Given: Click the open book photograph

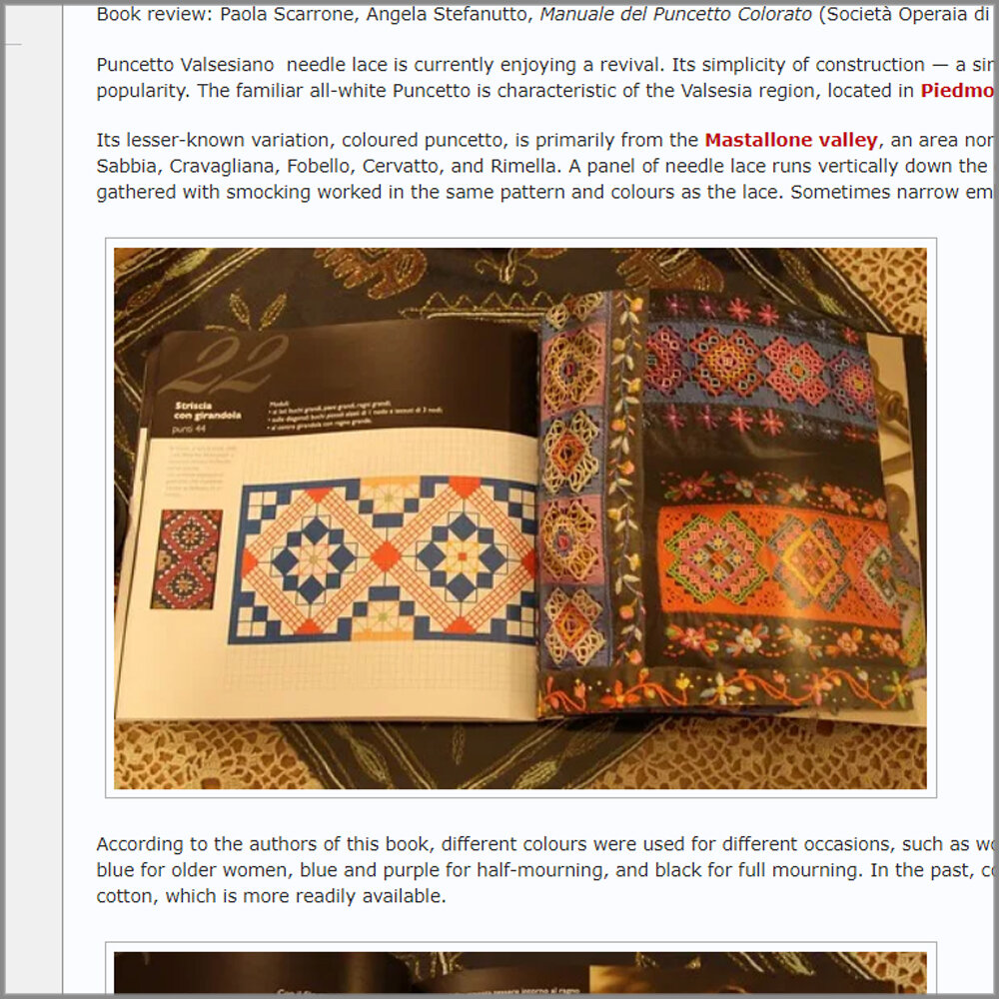Looking at the screenshot, I should coord(519,517).
